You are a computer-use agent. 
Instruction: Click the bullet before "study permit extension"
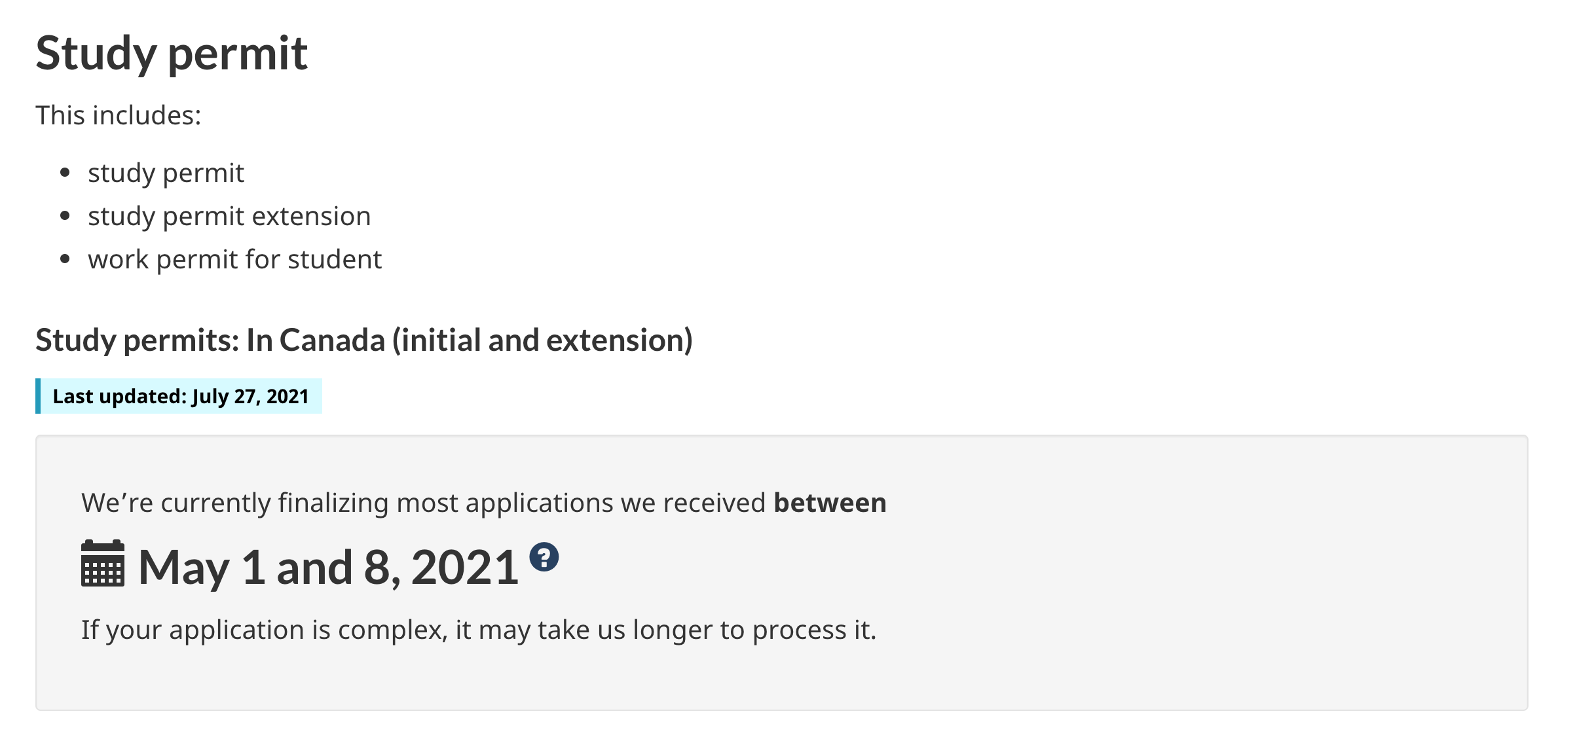point(65,216)
